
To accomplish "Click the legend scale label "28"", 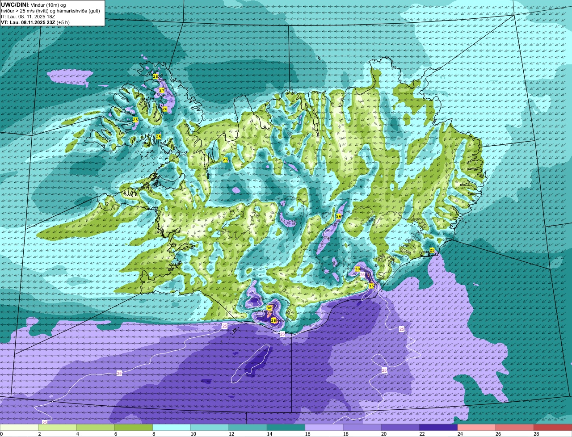I will [x=536, y=434].
